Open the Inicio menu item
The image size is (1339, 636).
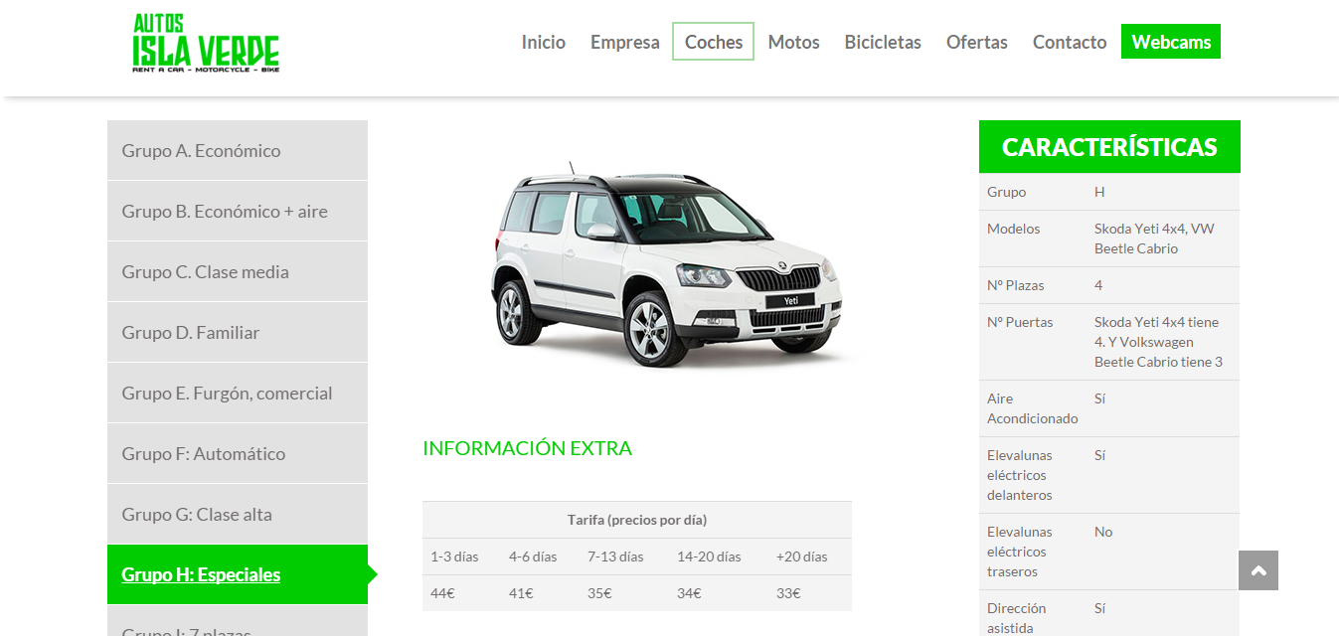click(x=544, y=42)
